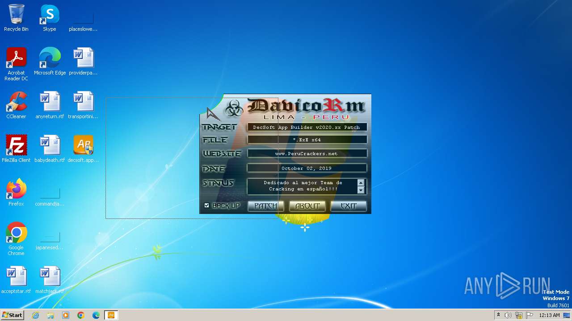This screenshot has height=321, width=572.
Task: Select the matchjack.rtf file
Action: click(x=50, y=280)
